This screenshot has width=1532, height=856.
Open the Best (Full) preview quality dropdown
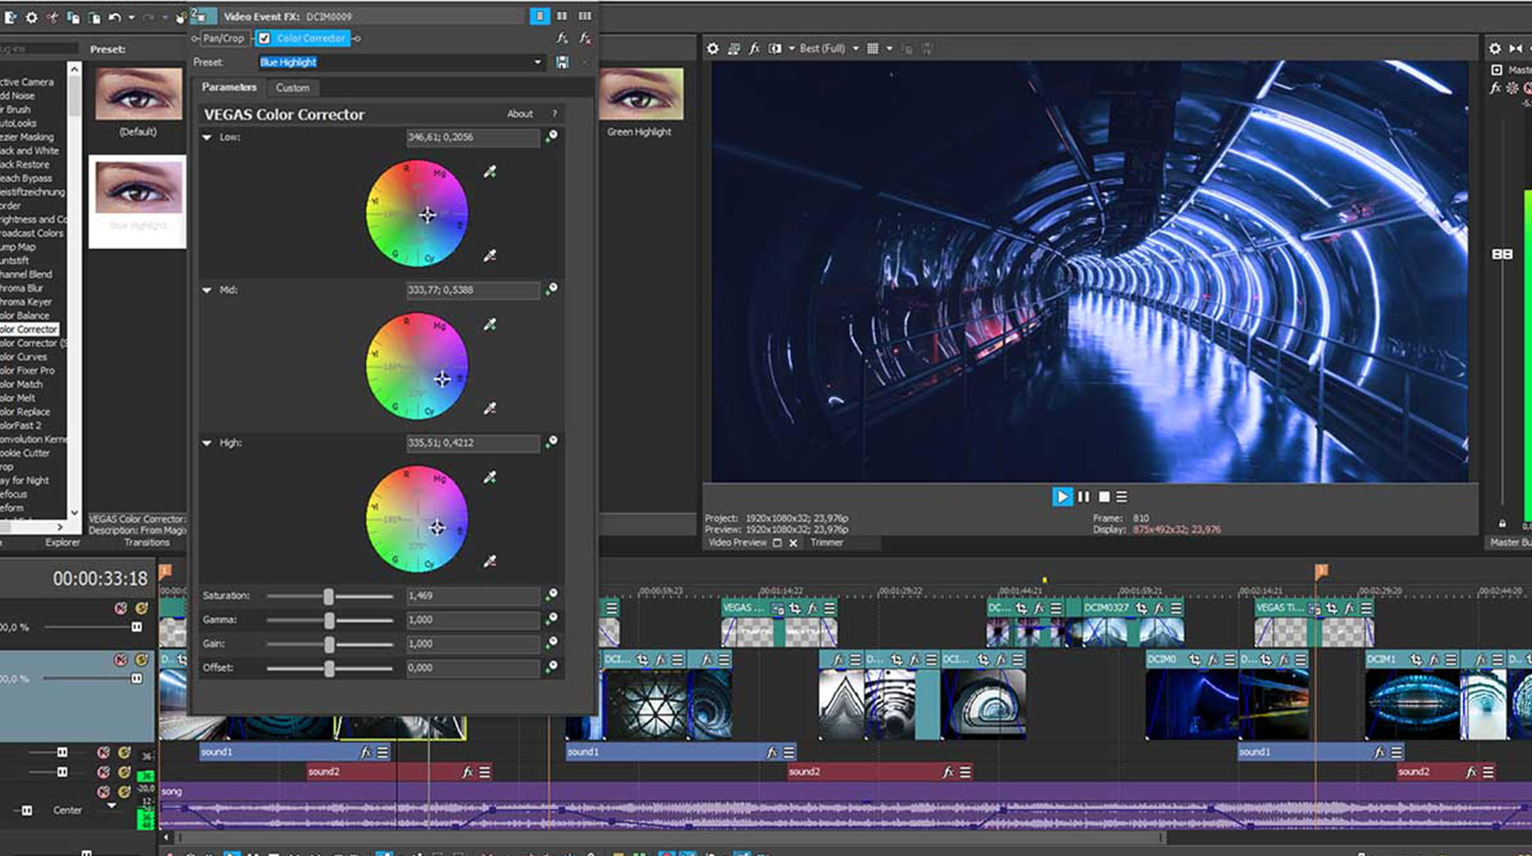pyautogui.click(x=856, y=48)
